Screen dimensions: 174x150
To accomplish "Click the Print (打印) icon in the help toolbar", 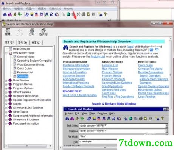I will point(32,32).
